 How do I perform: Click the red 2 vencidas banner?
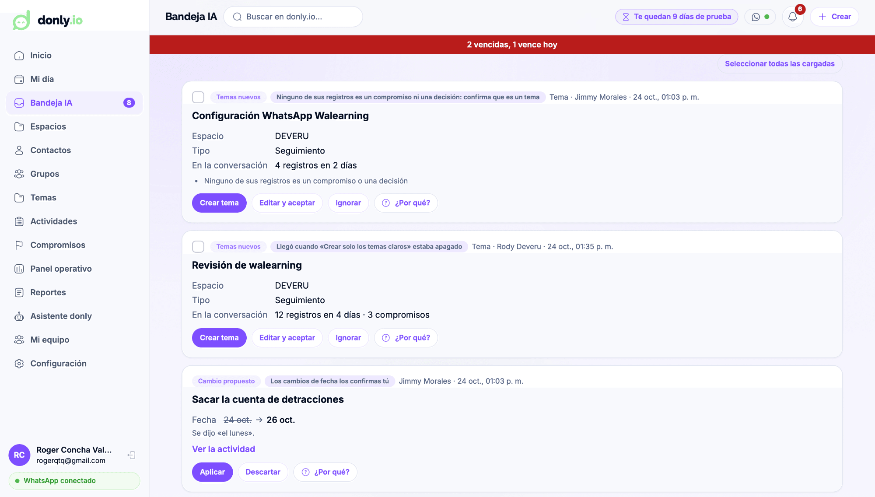512,45
